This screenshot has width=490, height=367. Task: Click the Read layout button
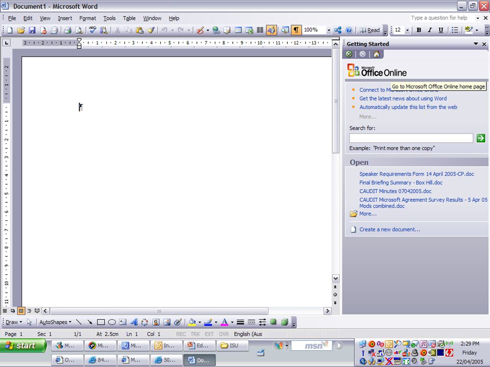coord(370,30)
